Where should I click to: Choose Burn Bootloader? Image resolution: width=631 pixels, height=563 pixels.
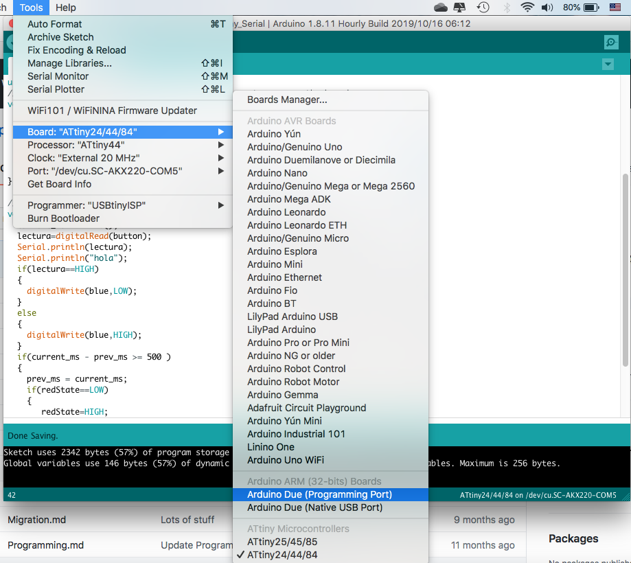(123, 218)
